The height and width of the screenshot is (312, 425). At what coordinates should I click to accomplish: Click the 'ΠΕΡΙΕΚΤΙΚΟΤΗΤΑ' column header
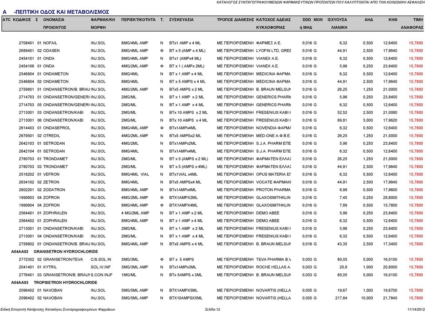138,20
